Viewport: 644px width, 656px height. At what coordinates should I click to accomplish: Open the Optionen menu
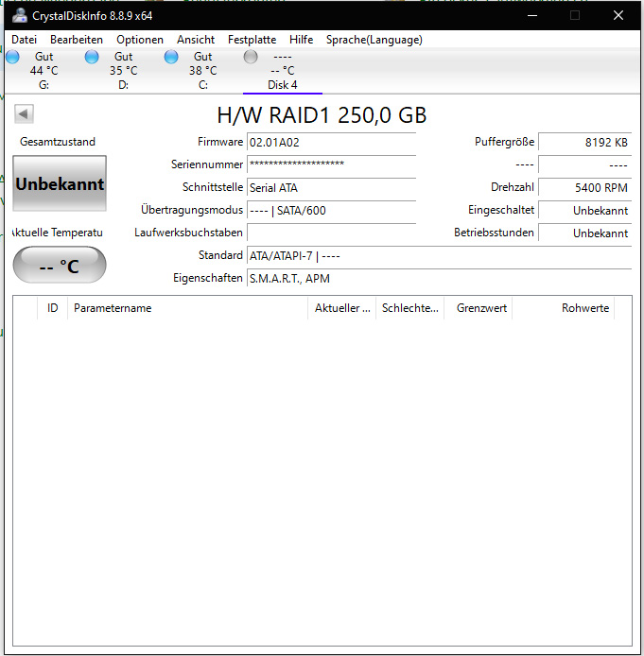tap(140, 40)
